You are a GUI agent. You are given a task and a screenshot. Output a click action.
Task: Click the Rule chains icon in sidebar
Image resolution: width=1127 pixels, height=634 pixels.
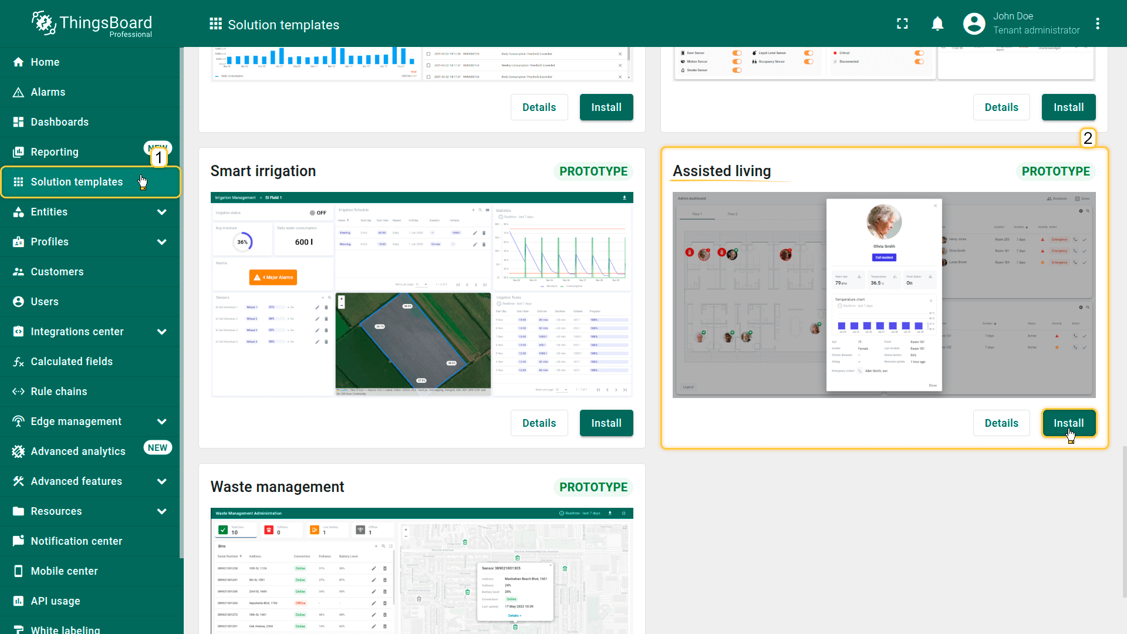click(18, 392)
